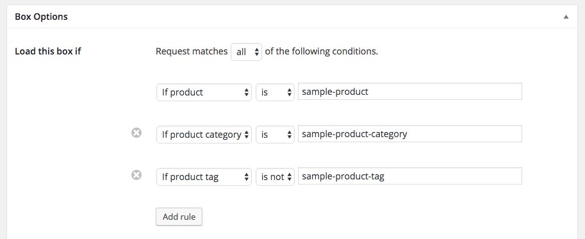Open the 'all' match type dropdown
The width and height of the screenshot is (585, 239).
(246, 52)
